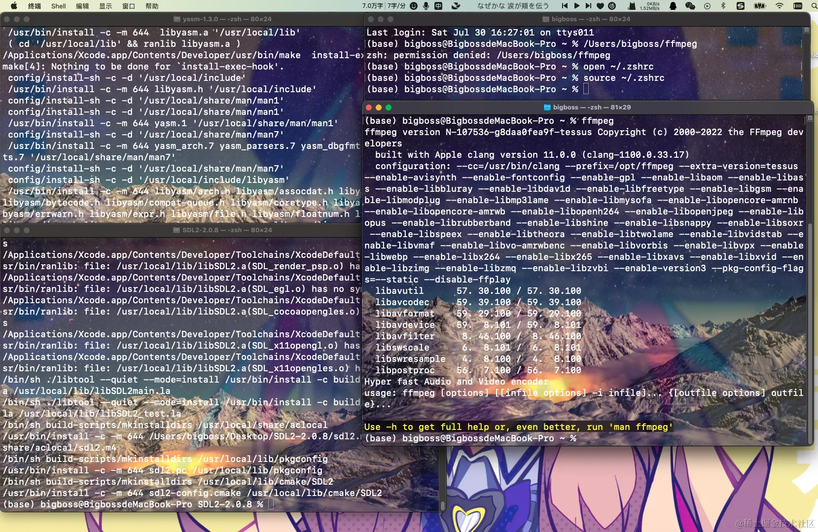Like the current song with heart icon

point(600,6)
